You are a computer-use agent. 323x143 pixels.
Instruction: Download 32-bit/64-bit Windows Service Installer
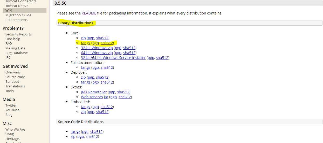(113, 58)
